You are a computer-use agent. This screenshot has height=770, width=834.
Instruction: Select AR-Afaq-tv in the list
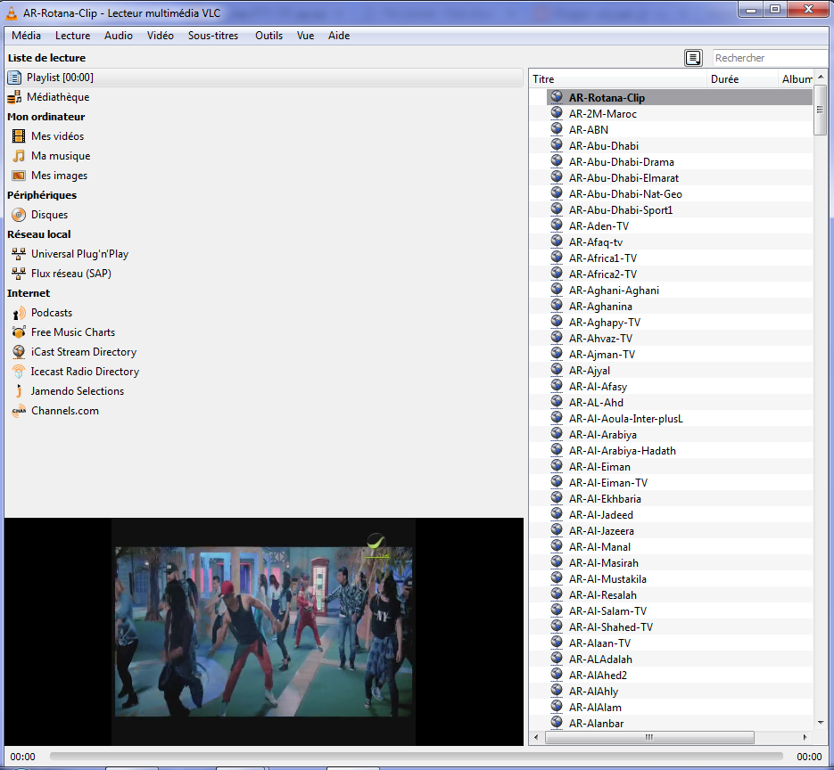tap(679, 242)
